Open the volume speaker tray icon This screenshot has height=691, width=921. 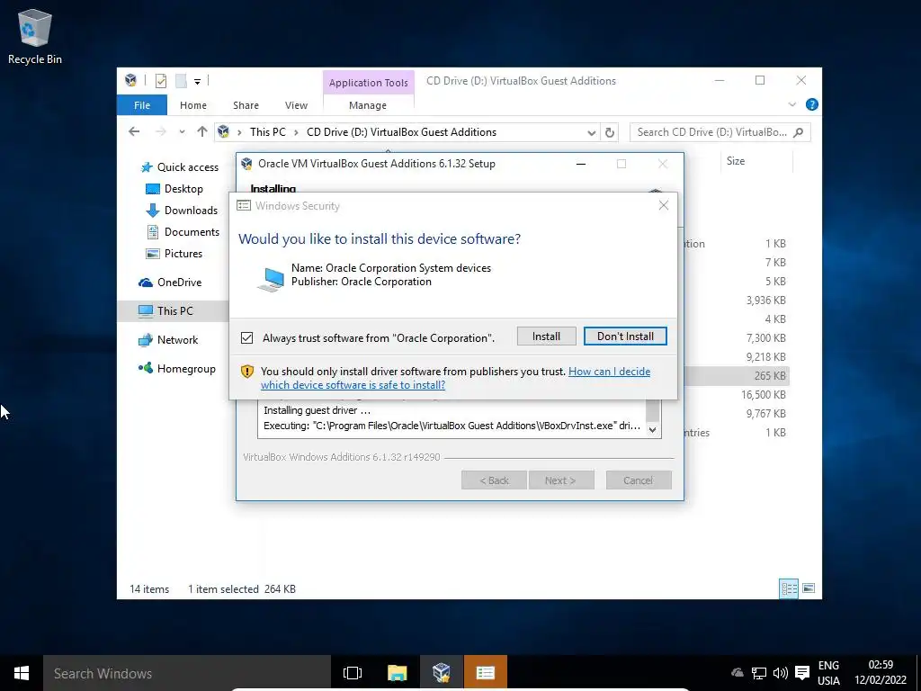pos(780,673)
